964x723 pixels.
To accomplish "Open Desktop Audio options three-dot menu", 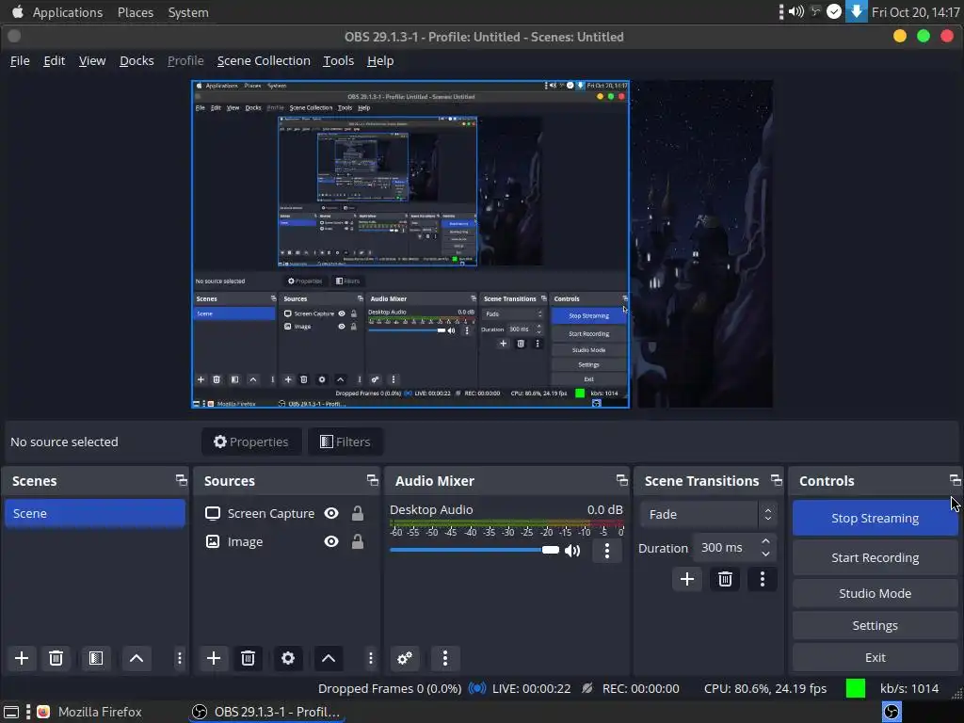I will tap(607, 550).
